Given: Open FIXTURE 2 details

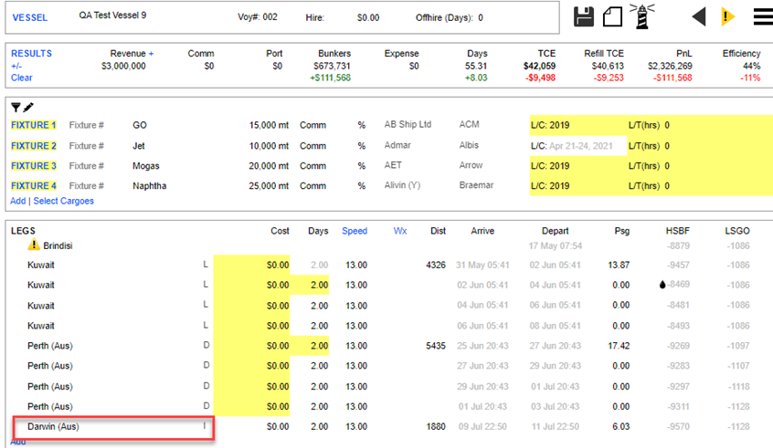Looking at the screenshot, I should point(33,146).
